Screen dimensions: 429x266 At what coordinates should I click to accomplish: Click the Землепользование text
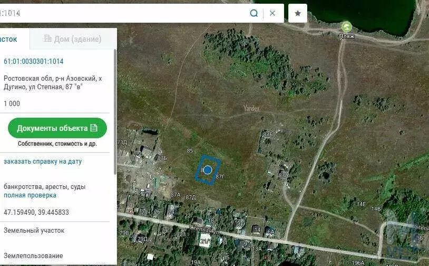[x=33, y=256]
